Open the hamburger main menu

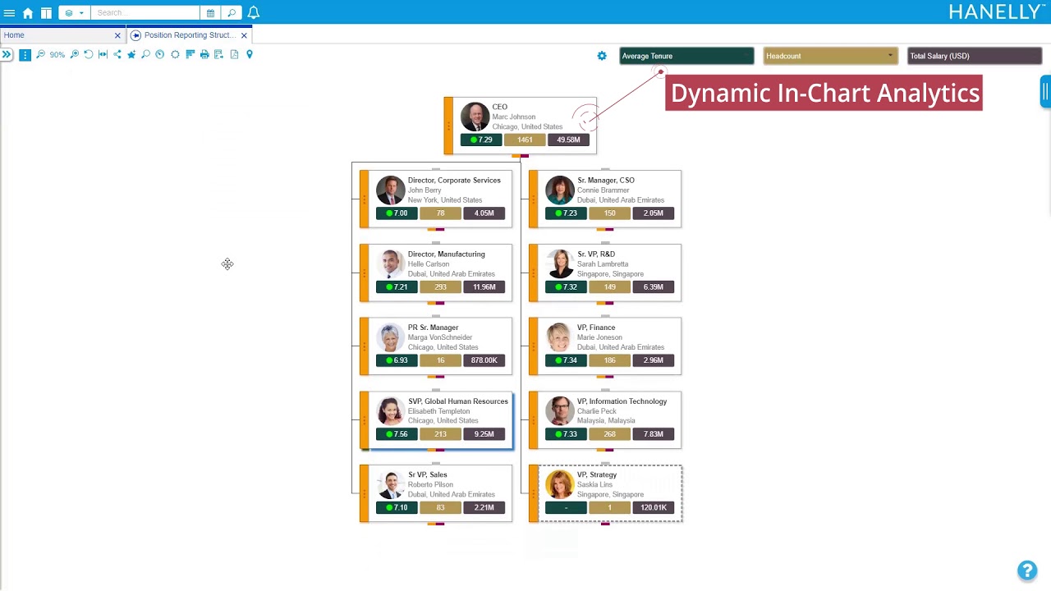coord(9,13)
